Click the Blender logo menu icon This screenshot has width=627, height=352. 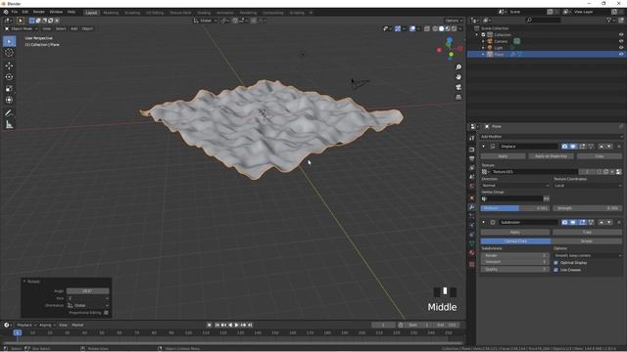[6, 13]
